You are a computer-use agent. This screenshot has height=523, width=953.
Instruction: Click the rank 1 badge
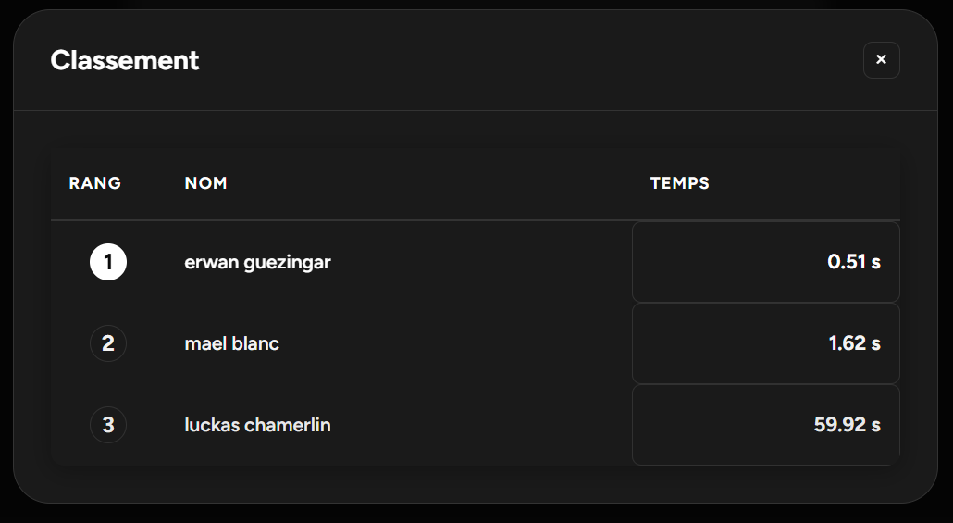point(108,263)
